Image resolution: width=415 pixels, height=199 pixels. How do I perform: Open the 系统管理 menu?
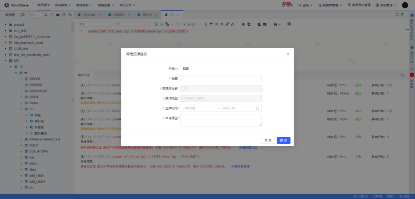click(x=386, y=5)
